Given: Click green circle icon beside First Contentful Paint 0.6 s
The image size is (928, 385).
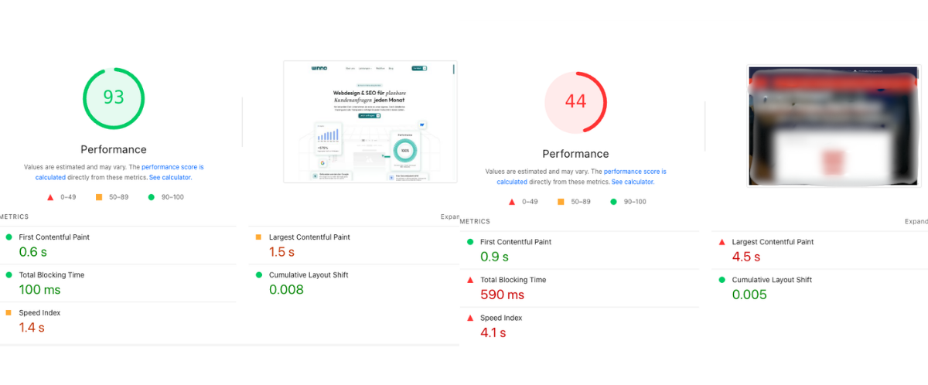Looking at the screenshot, I should coord(9,237).
